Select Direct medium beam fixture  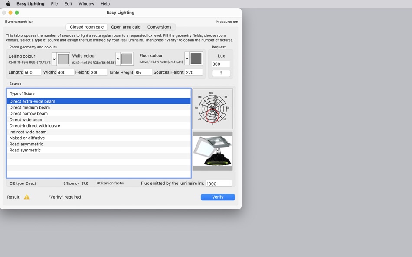[x=99, y=108]
